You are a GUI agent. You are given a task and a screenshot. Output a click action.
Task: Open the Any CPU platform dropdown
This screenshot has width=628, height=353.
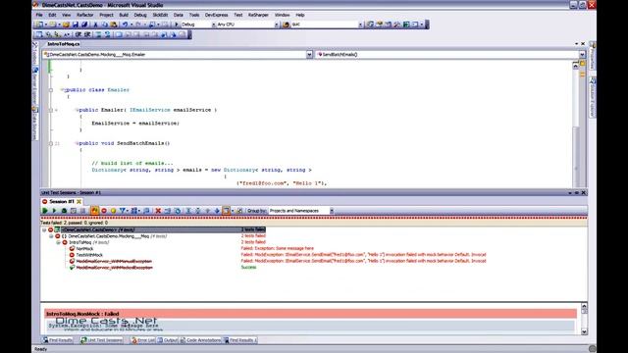277,25
